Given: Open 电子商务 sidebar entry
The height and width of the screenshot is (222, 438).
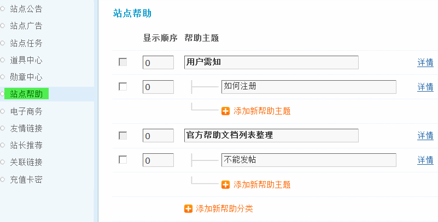Looking at the screenshot, I should (x=26, y=111).
